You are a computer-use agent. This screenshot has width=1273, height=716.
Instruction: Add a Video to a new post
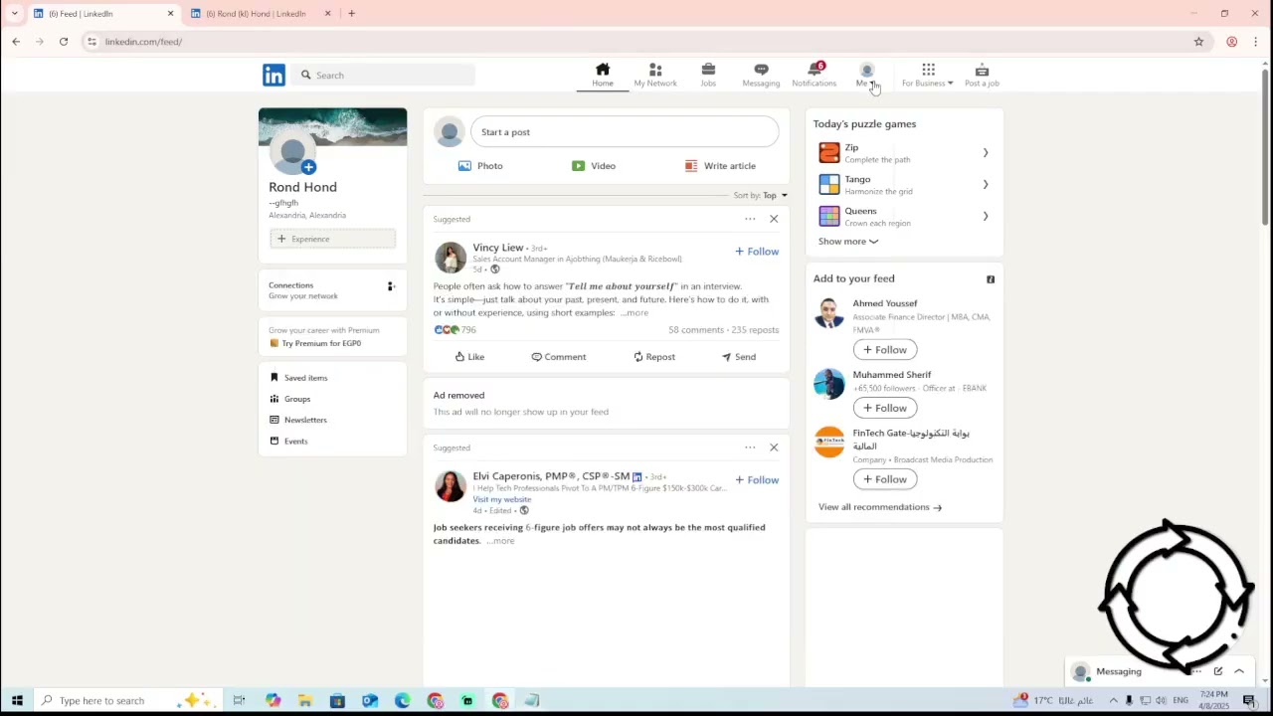coord(594,166)
